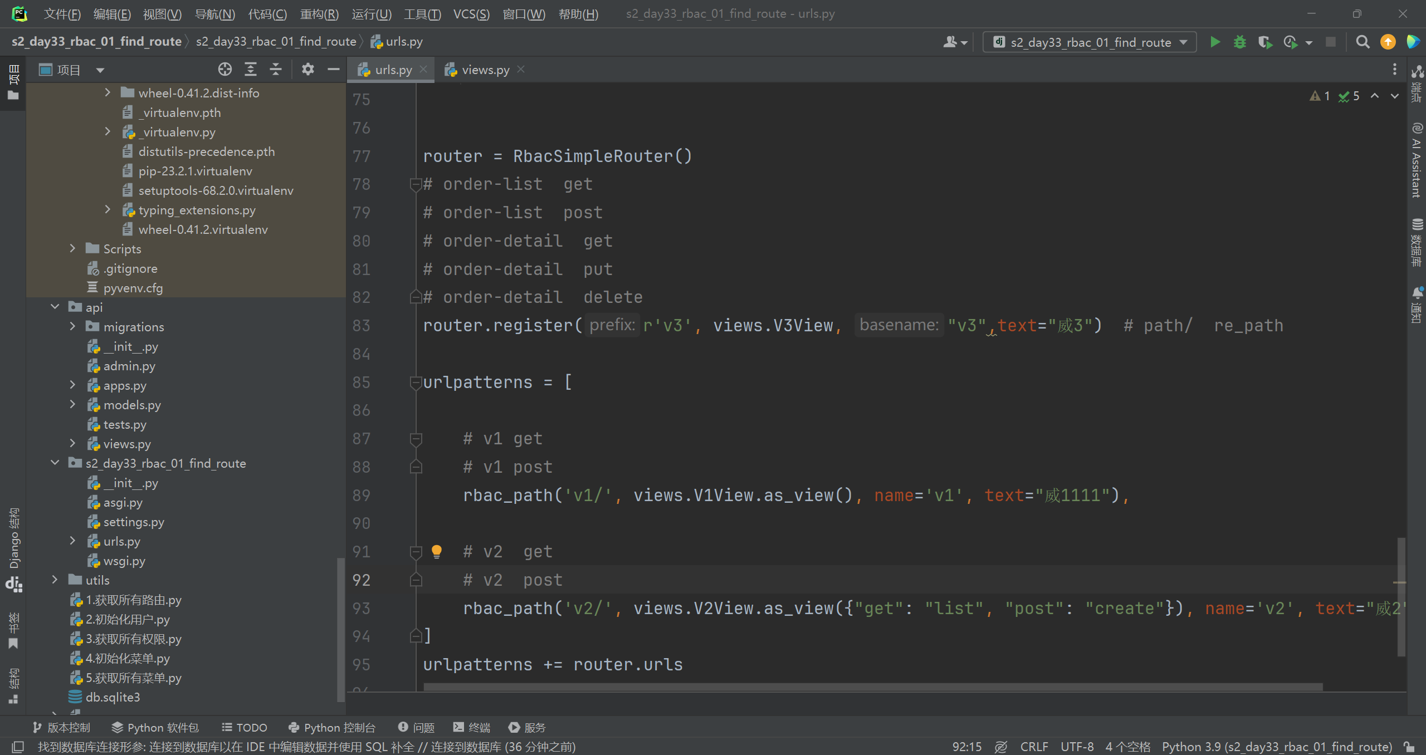
Task: Click the read-only lock icon in status bar
Action: pos(1409,747)
